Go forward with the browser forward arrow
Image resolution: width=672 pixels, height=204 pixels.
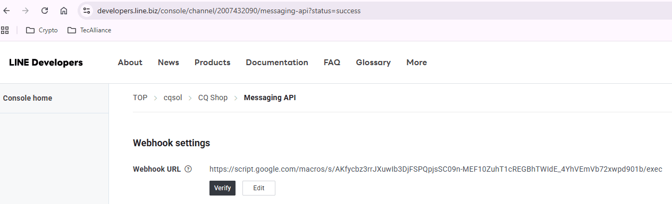tap(26, 11)
